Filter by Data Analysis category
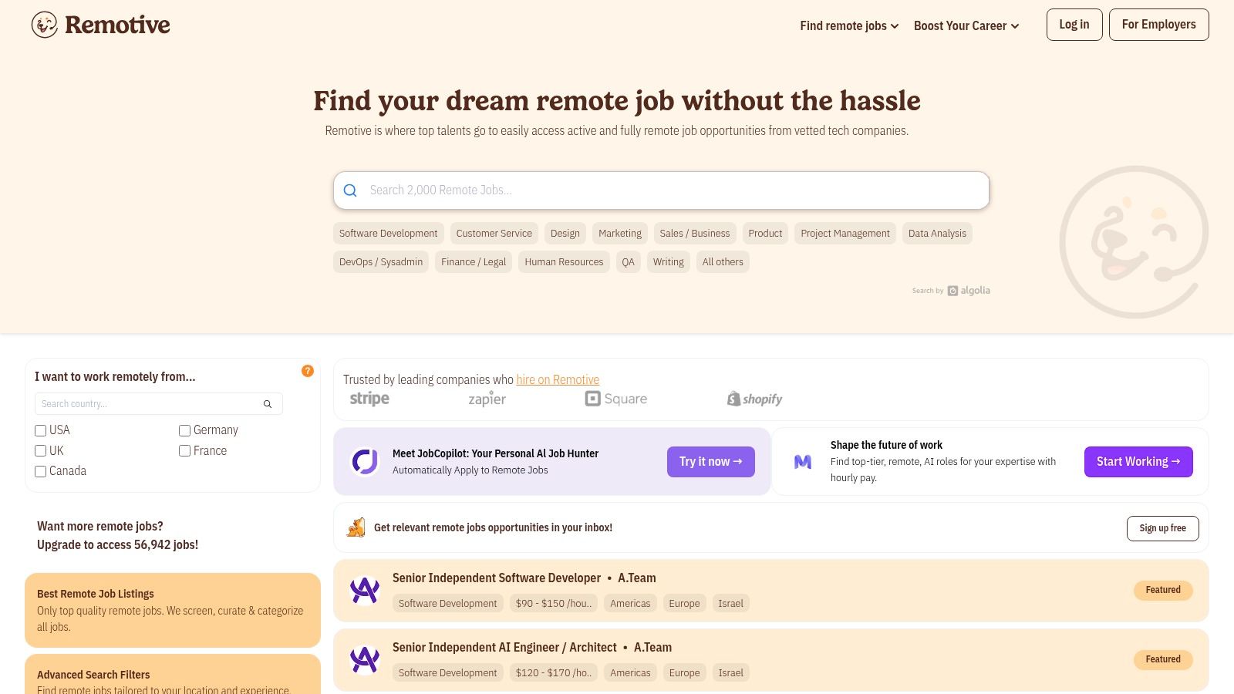This screenshot has width=1234, height=694. click(937, 234)
